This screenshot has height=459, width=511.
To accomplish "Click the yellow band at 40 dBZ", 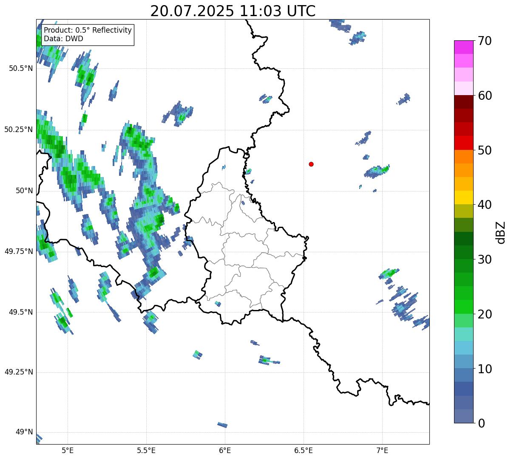I will tap(463, 197).
